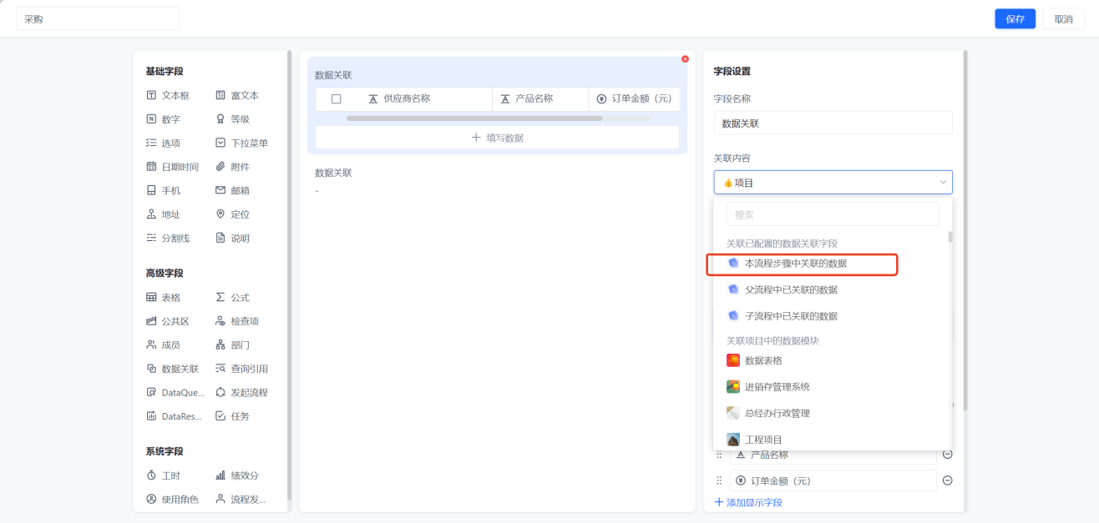Click the 取消 cancel button
Screen dimensions: 1099x523
[x=1064, y=19]
